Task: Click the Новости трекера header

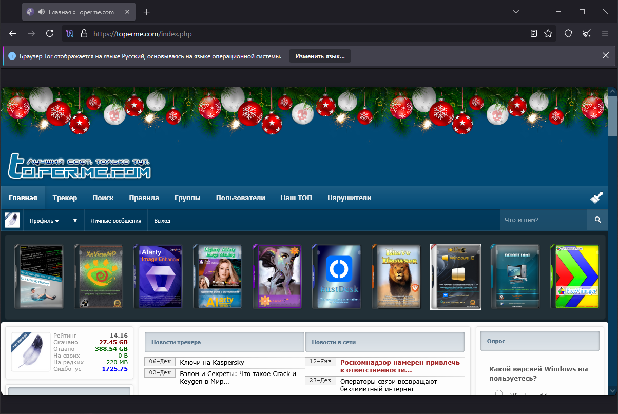Action: click(225, 342)
